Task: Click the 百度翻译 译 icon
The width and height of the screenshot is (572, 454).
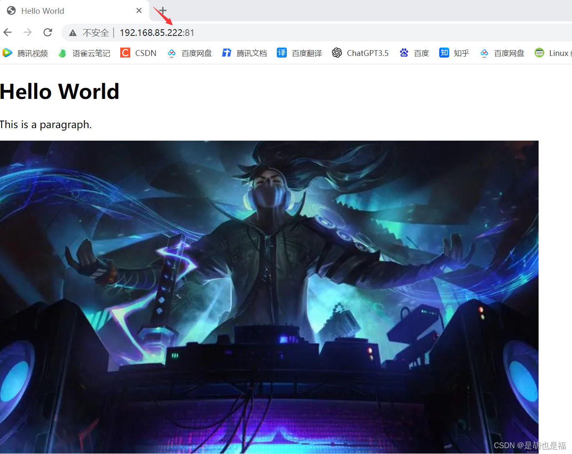Action: click(282, 53)
